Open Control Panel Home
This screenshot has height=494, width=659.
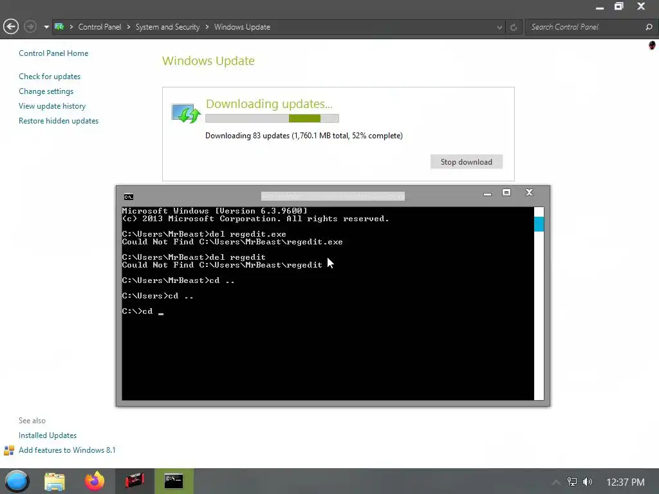point(53,53)
